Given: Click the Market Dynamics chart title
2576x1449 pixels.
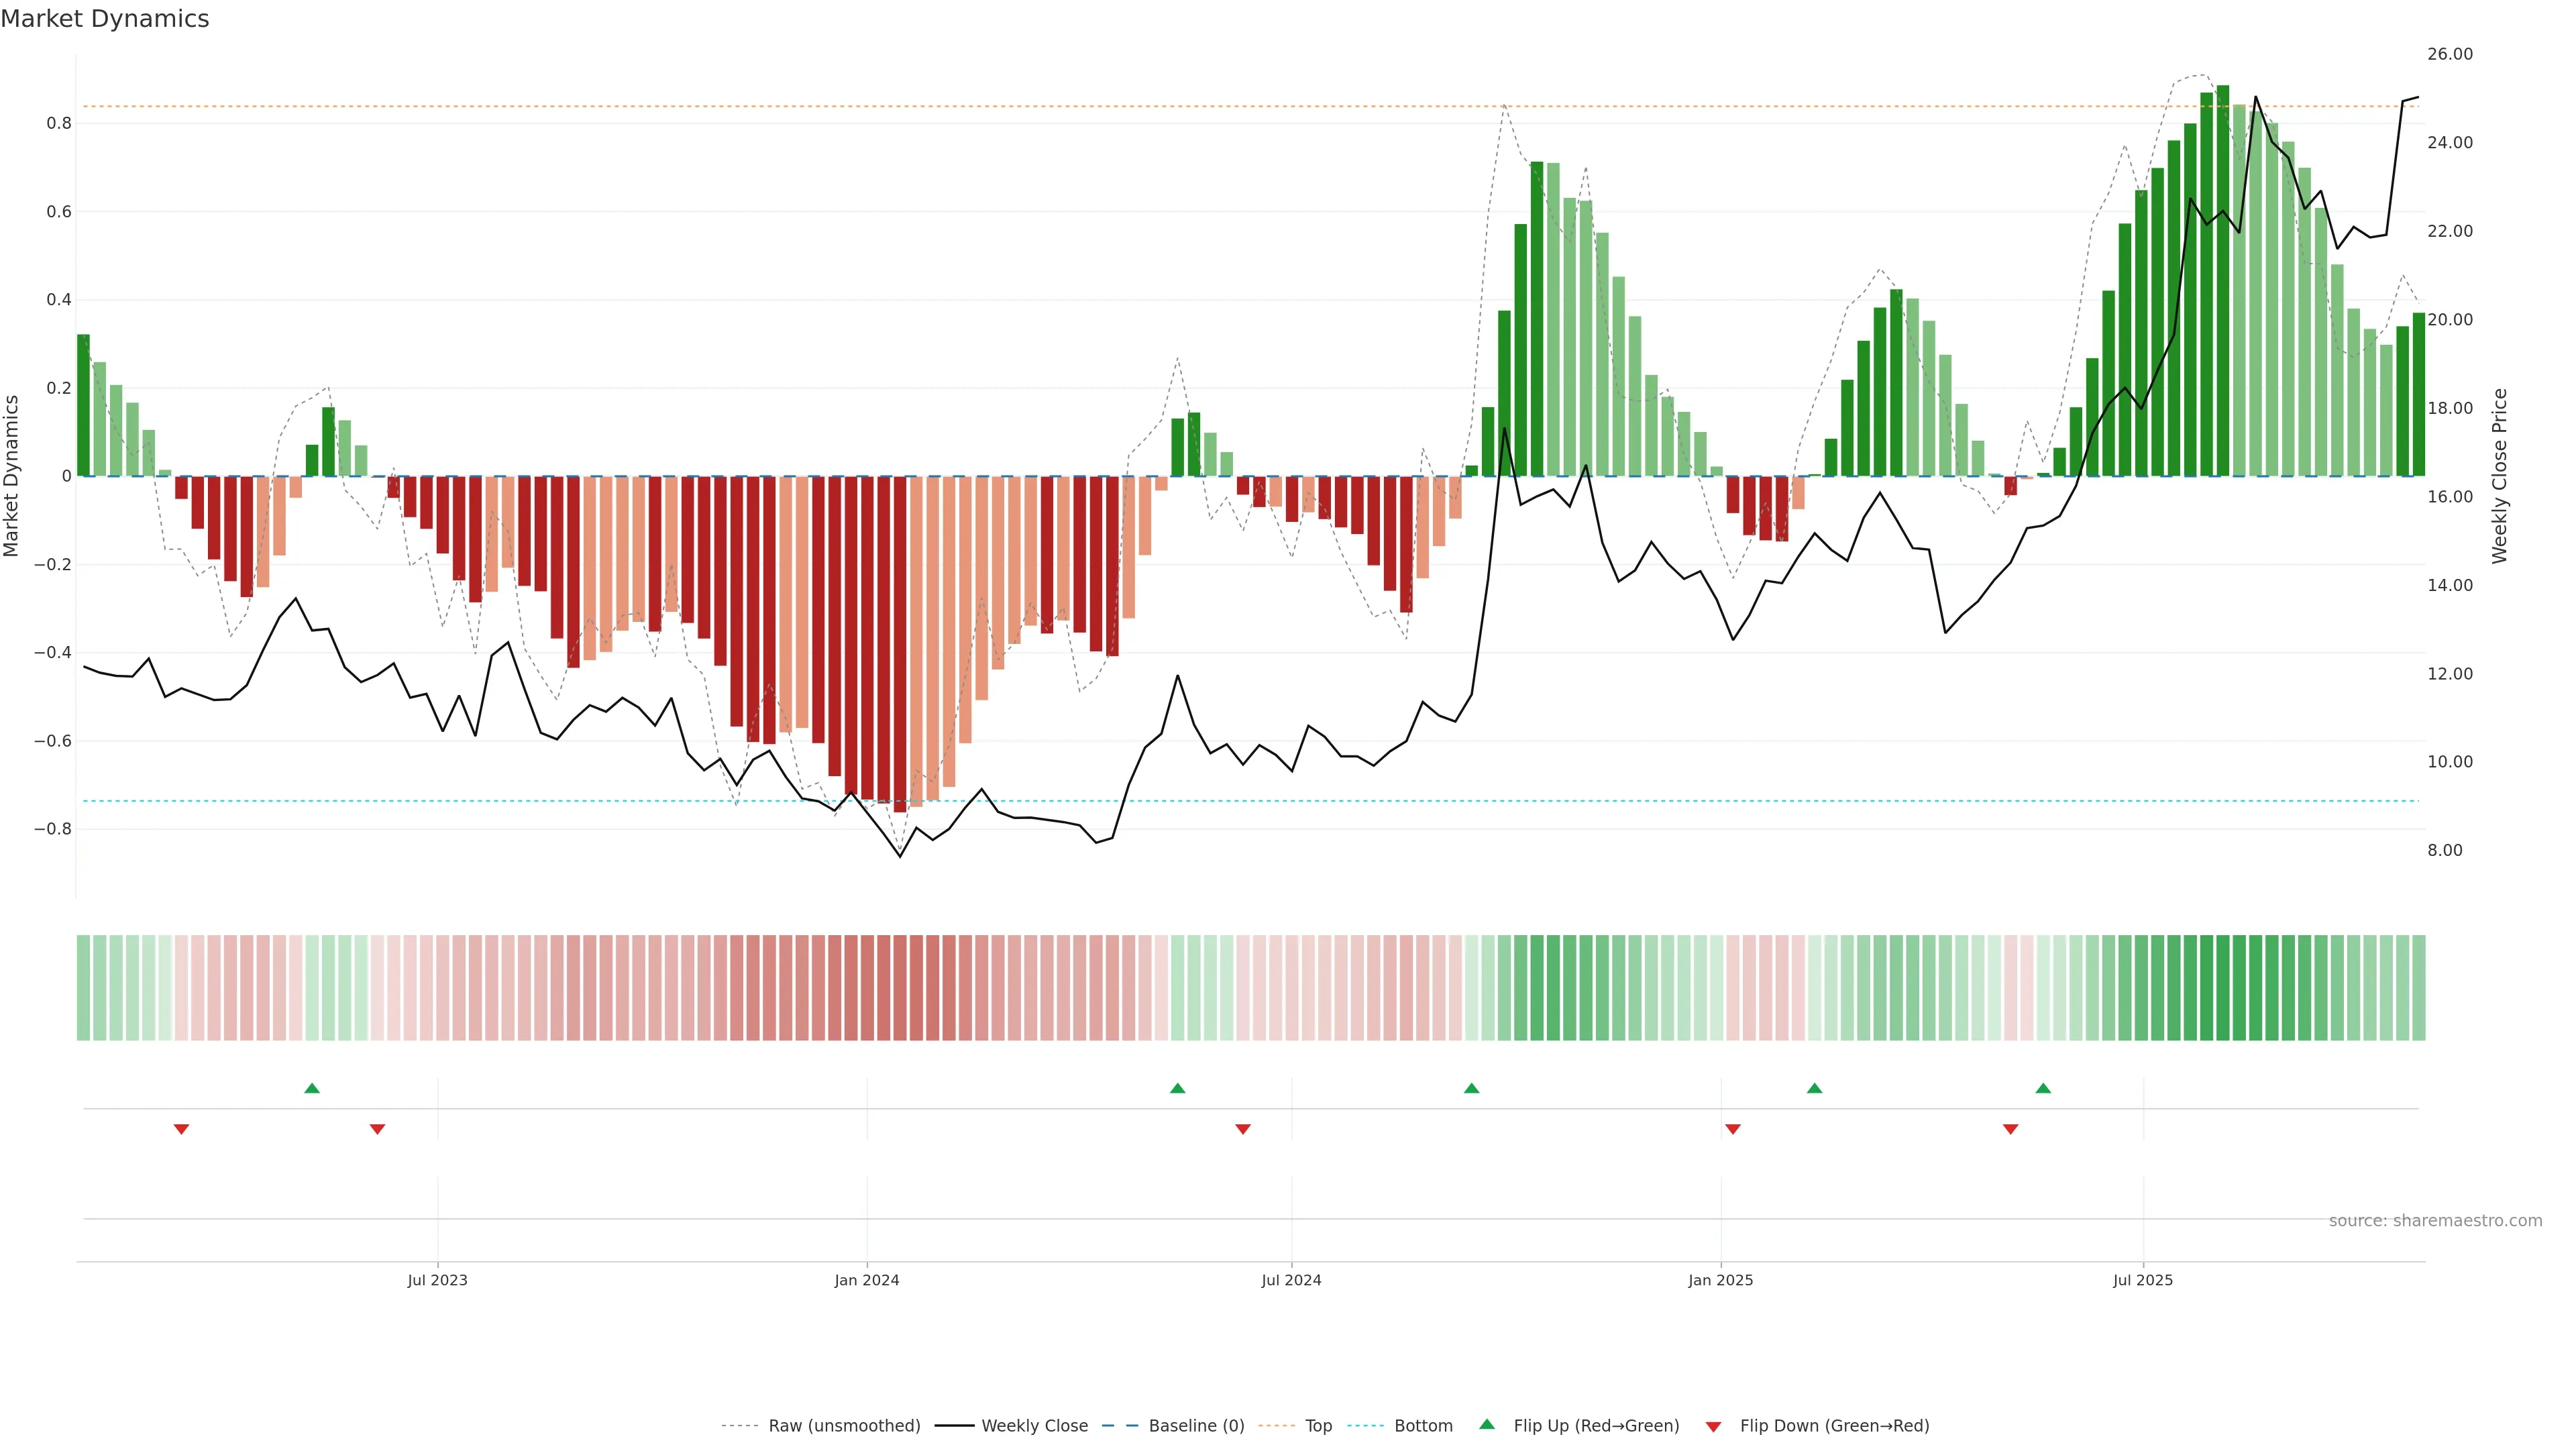Looking at the screenshot, I should click(105, 19).
